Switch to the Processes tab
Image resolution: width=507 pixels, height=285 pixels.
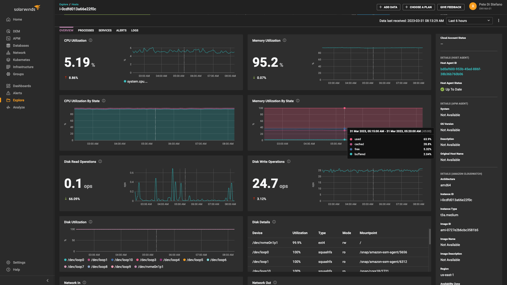(86, 30)
